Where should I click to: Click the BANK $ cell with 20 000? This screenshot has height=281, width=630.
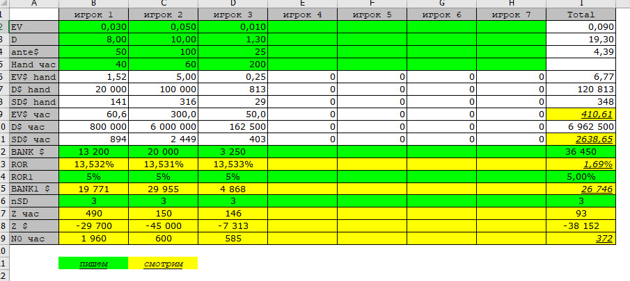(163, 151)
